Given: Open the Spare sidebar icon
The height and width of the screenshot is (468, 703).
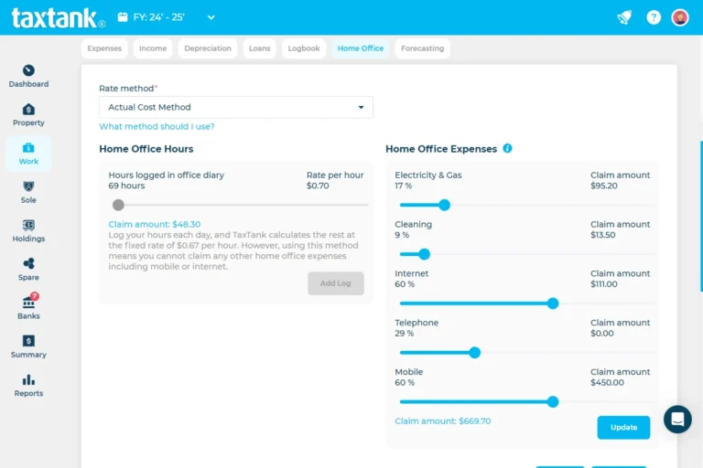Looking at the screenshot, I should [x=28, y=263].
